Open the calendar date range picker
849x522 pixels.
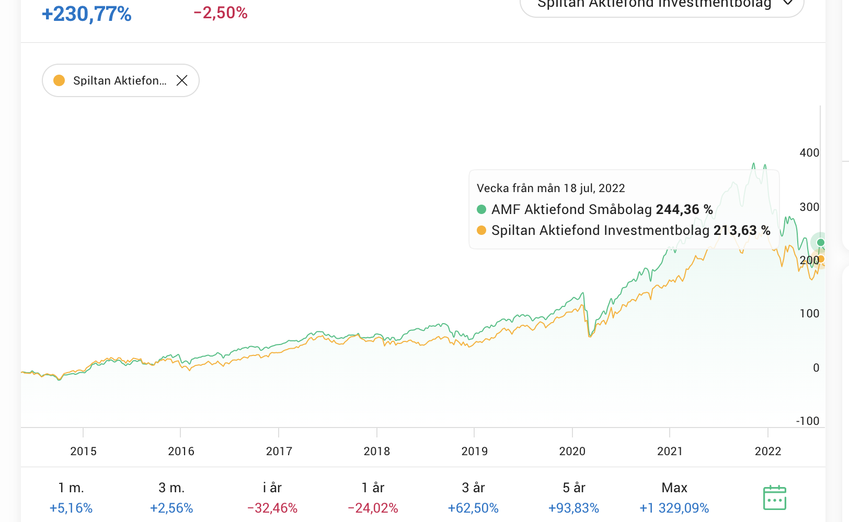point(774,497)
